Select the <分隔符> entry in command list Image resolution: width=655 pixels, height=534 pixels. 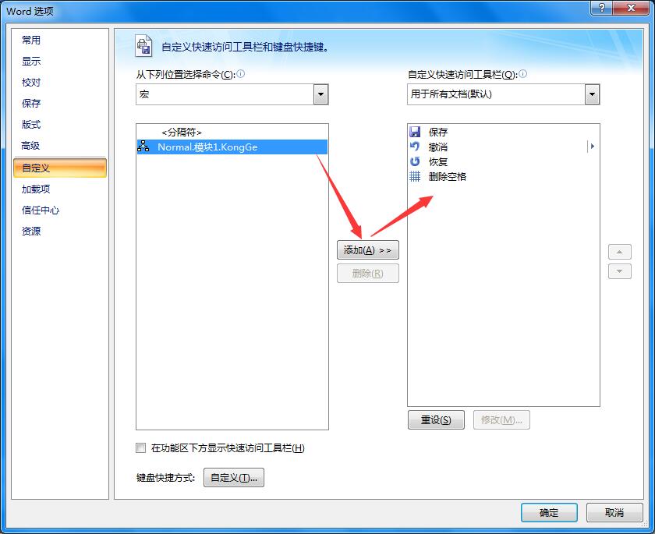tap(232, 133)
